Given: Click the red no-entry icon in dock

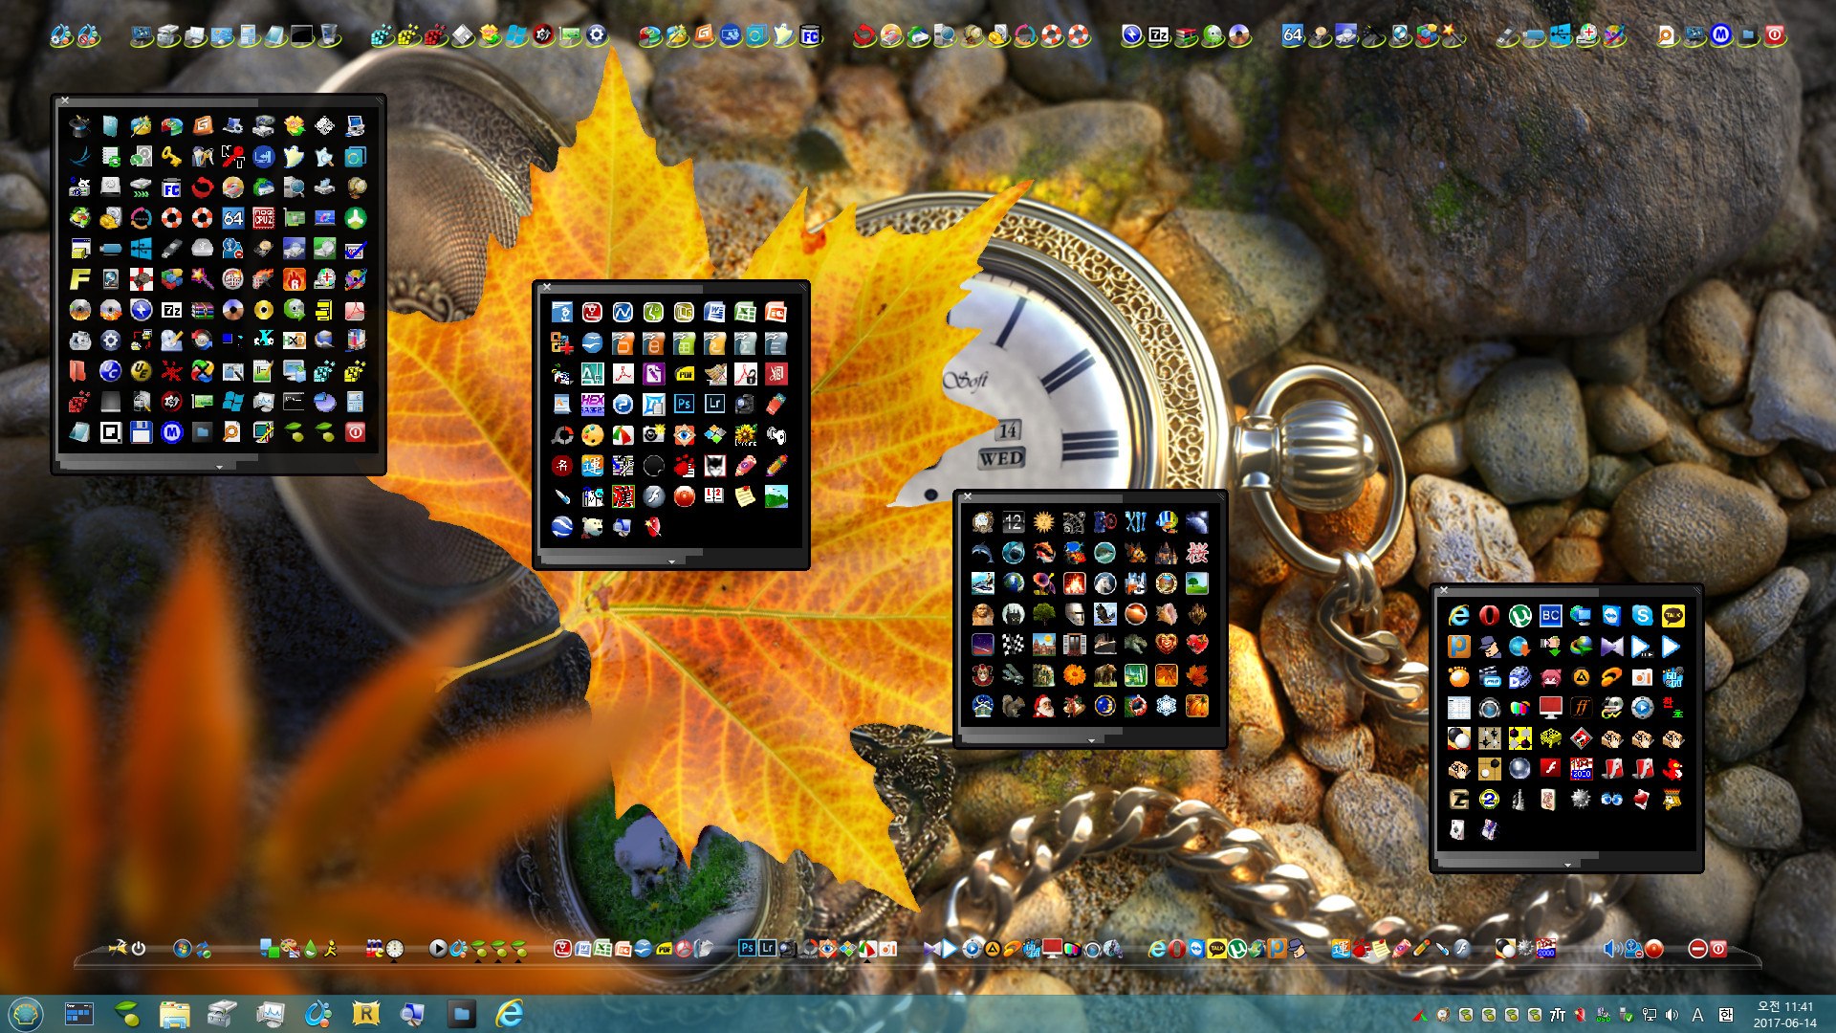Looking at the screenshot, I should (x=1697, y=949).
